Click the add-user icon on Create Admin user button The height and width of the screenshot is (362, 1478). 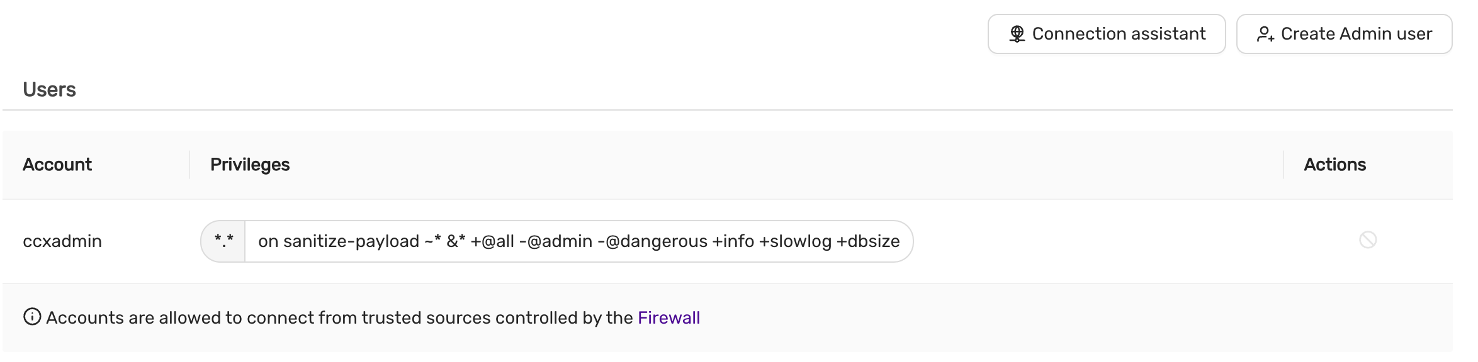click(1265, 35)
